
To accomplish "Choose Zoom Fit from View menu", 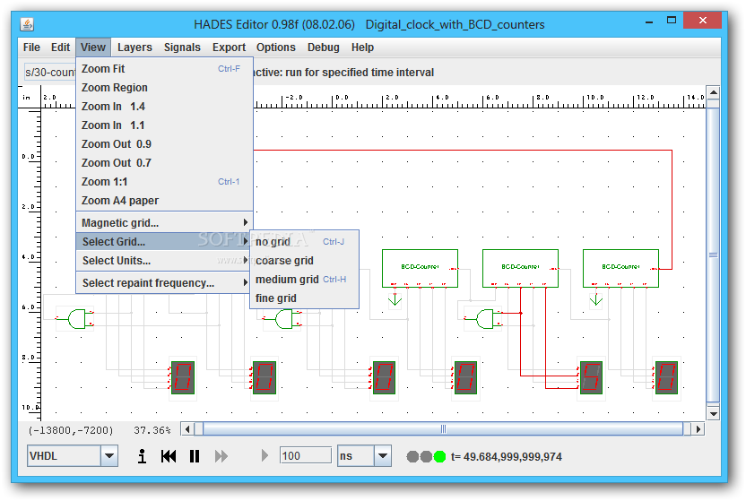I will 165,68.
